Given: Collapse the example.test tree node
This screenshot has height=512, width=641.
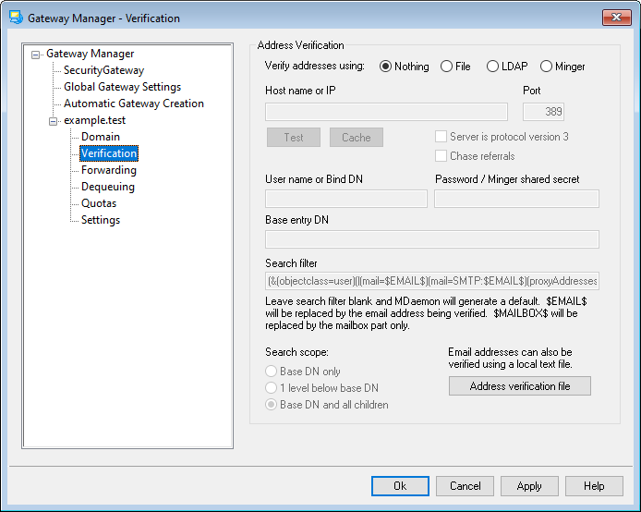Looking at the screenshot, I should [x=54, y=121].
